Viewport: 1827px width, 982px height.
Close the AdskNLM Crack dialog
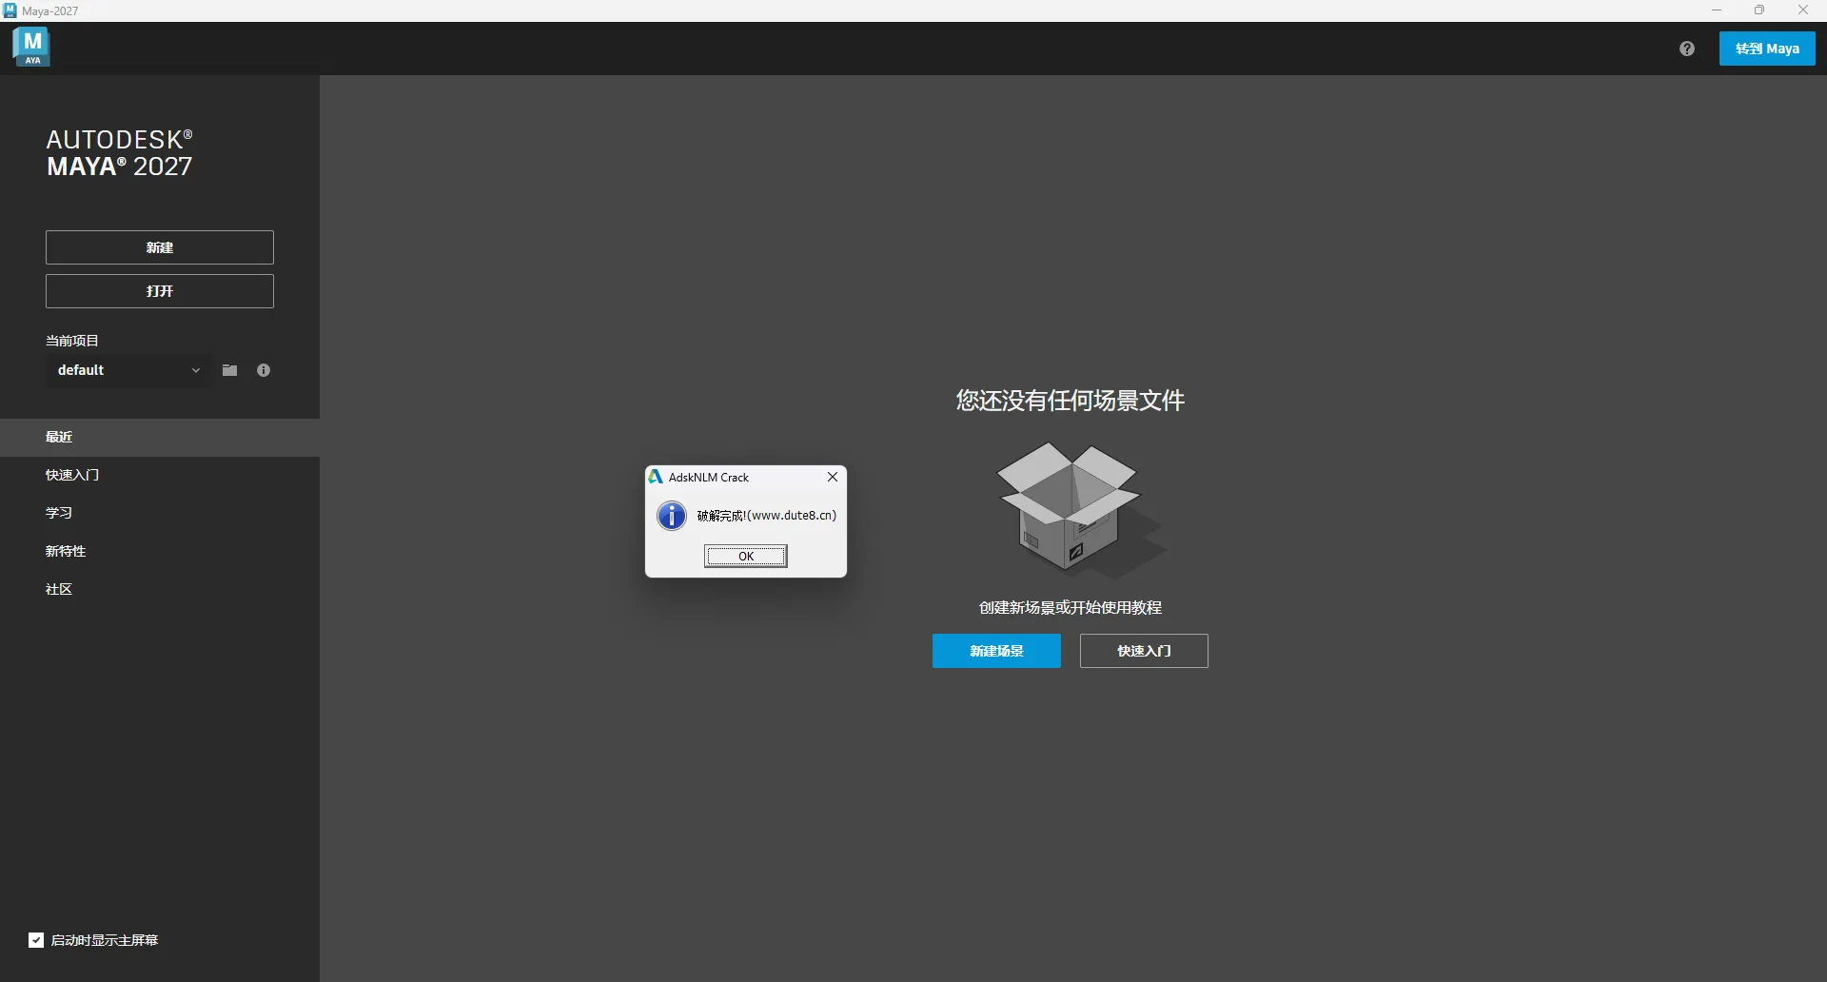[x=833, y=477]
